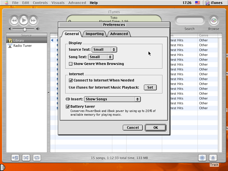Screen dimensions: 228x171
Task: Switch to the Importing preferences tab
Action: click(95, 34)
